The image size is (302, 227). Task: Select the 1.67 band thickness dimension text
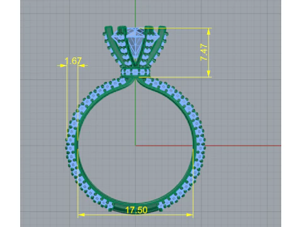(x=73, y=61)
